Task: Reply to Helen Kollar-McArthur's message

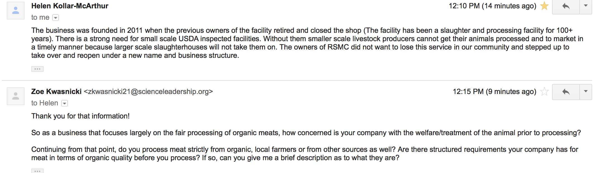Action: (x=566, y=6)
